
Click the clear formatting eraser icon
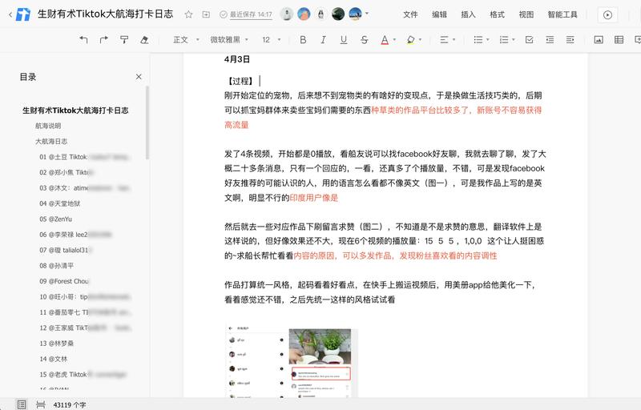coord(144,39)
